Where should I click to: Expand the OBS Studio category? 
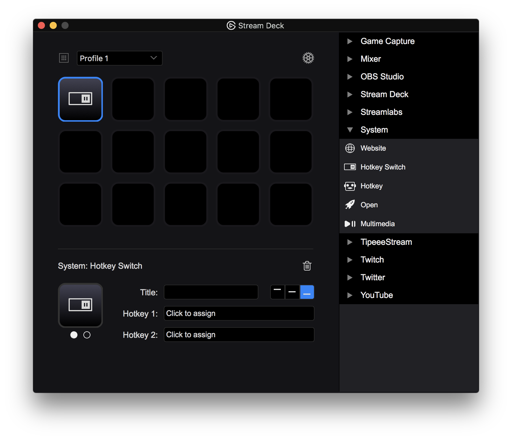tap(350, 77)
